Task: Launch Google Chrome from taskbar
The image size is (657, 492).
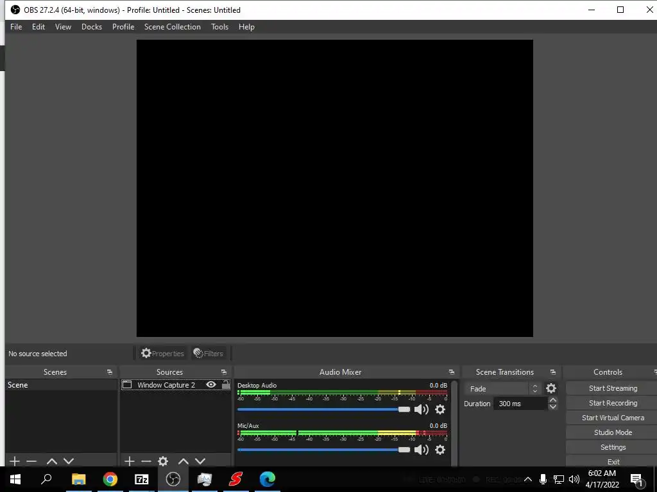Action: 110,479
